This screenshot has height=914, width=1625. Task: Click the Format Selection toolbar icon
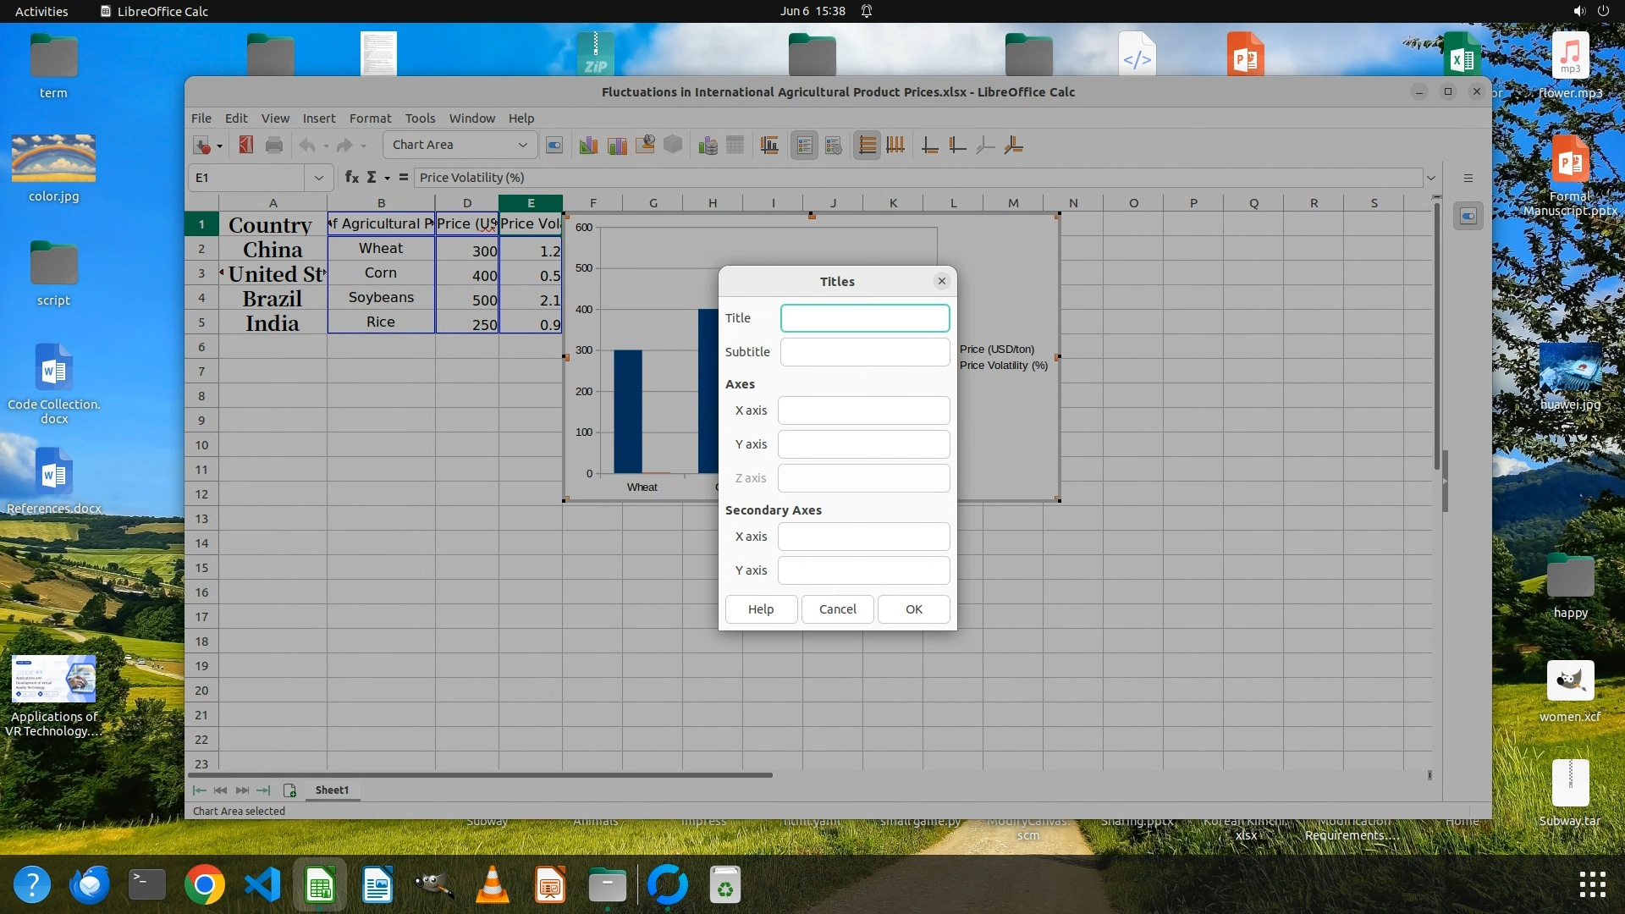coord(554,146)
